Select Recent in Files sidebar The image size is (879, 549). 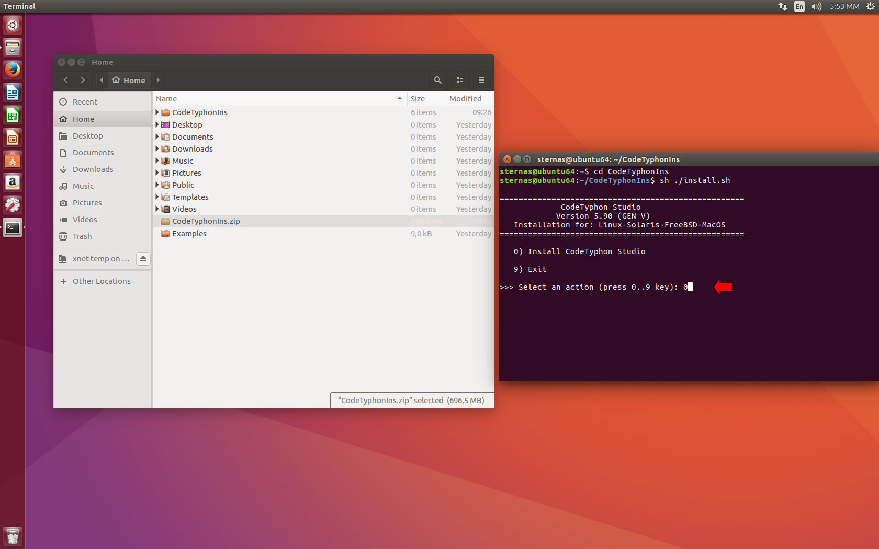(103, 102)
